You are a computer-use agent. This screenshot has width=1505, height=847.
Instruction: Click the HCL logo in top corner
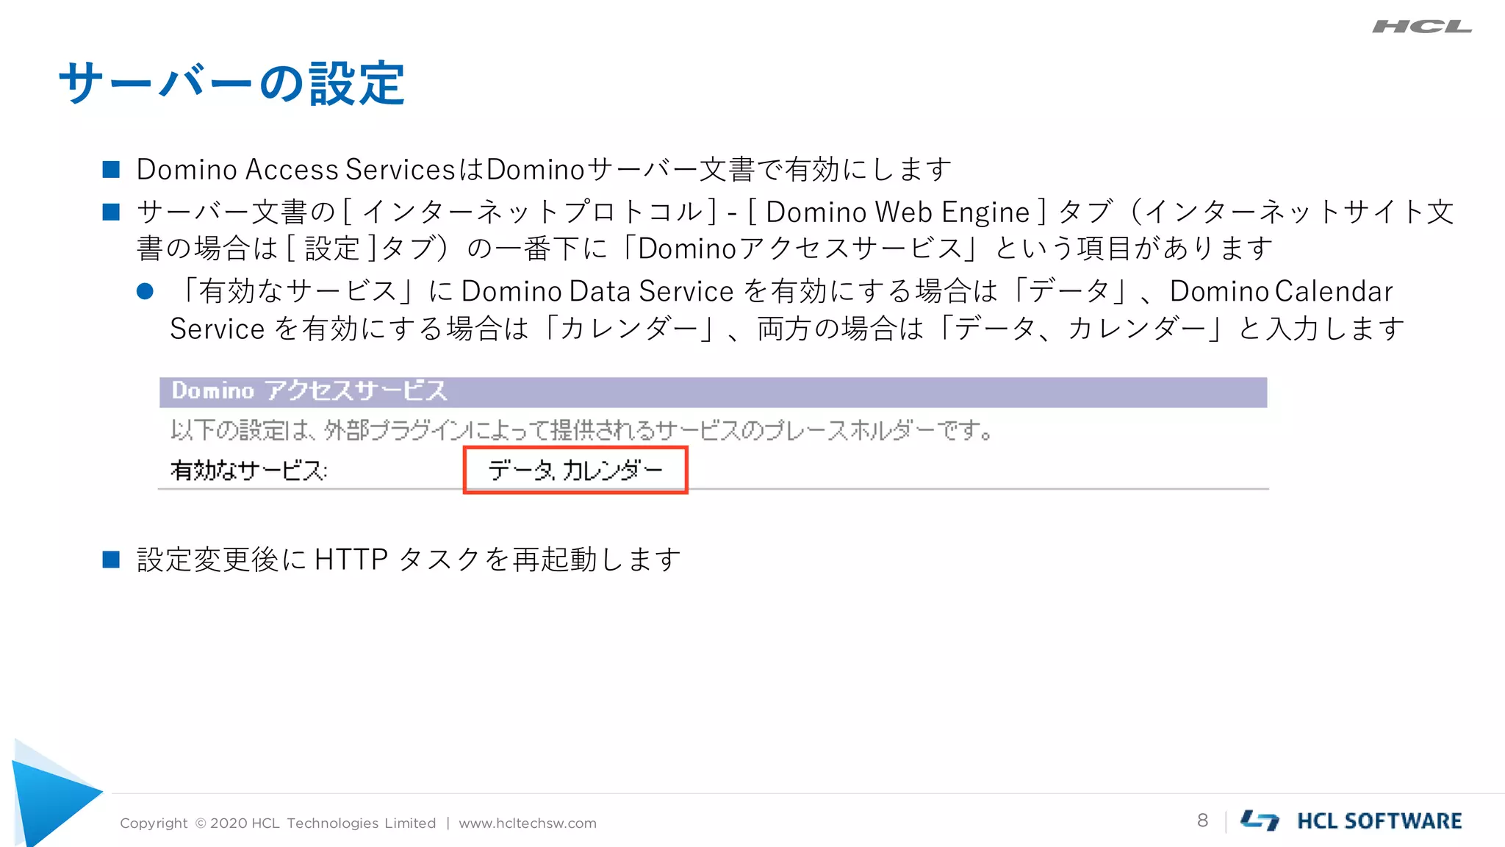(x=1422, y=27)
